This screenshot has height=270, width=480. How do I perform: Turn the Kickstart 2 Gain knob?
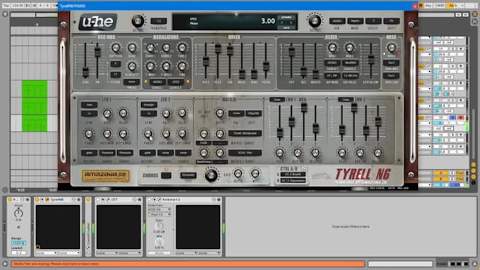(159, 226)
